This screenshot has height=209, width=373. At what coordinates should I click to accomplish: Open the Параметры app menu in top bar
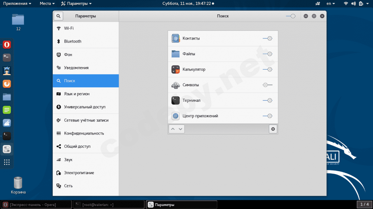(76, 4)
